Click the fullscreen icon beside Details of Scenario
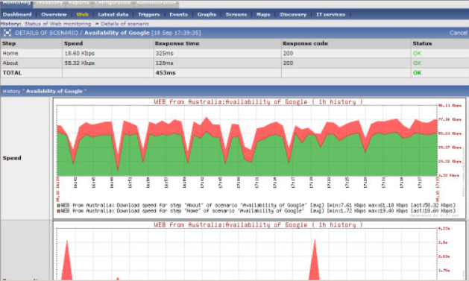The width and height of the screenshot is (469, 281). coord(7,33)
